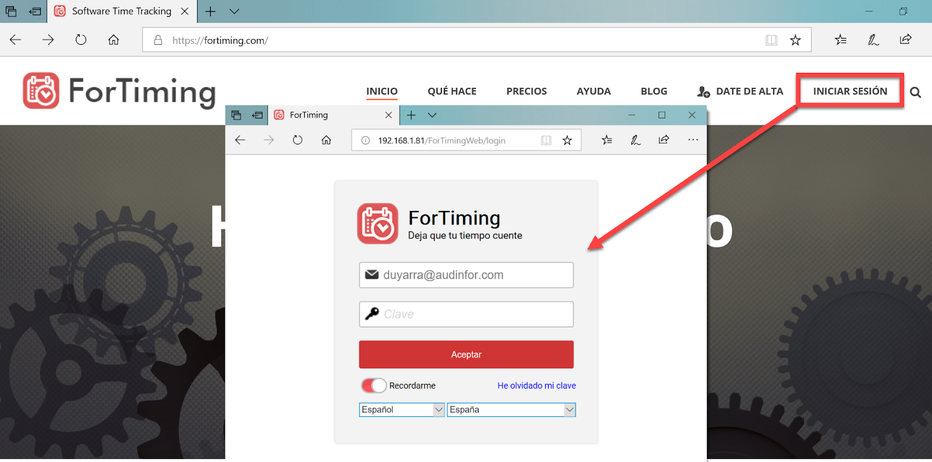Add notes in inner browser window
The image size is (932, 462).
pyautogui.click(x=636, y=140)
